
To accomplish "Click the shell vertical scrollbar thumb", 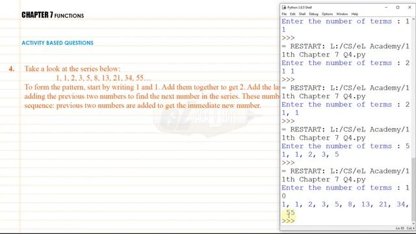I will pos(413,188).
